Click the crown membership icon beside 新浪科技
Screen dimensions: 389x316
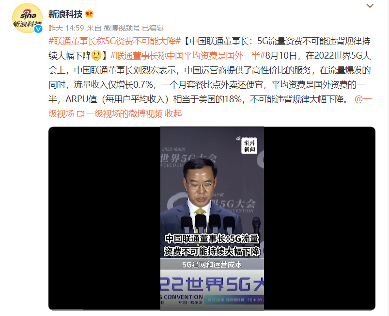tap(89, 14)
